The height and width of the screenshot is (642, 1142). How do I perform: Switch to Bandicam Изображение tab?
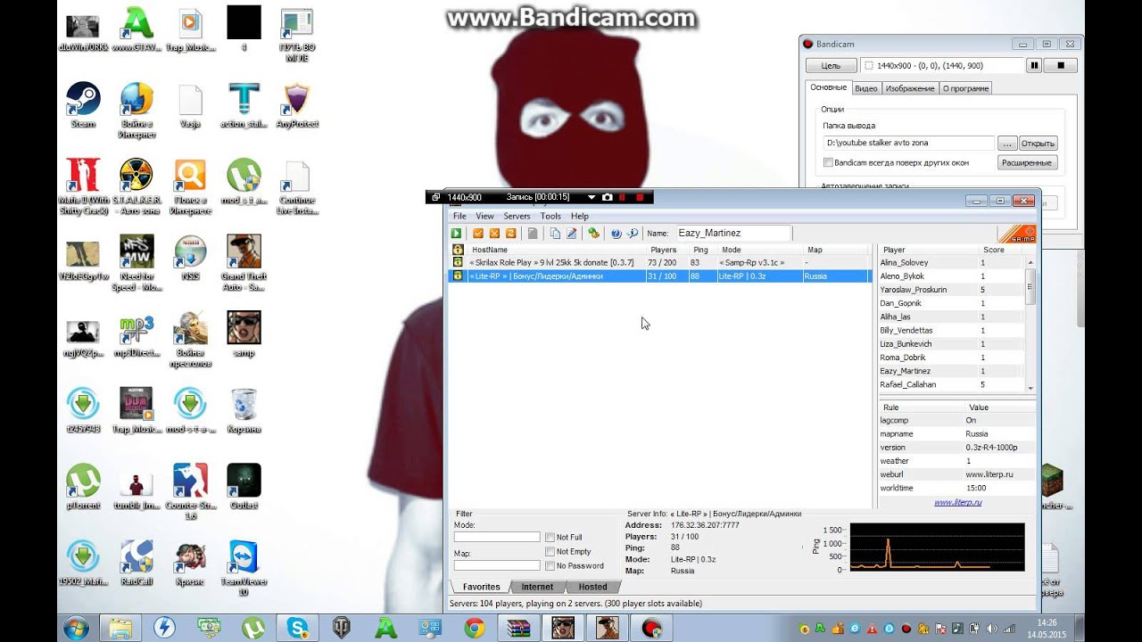coord(910,88)
